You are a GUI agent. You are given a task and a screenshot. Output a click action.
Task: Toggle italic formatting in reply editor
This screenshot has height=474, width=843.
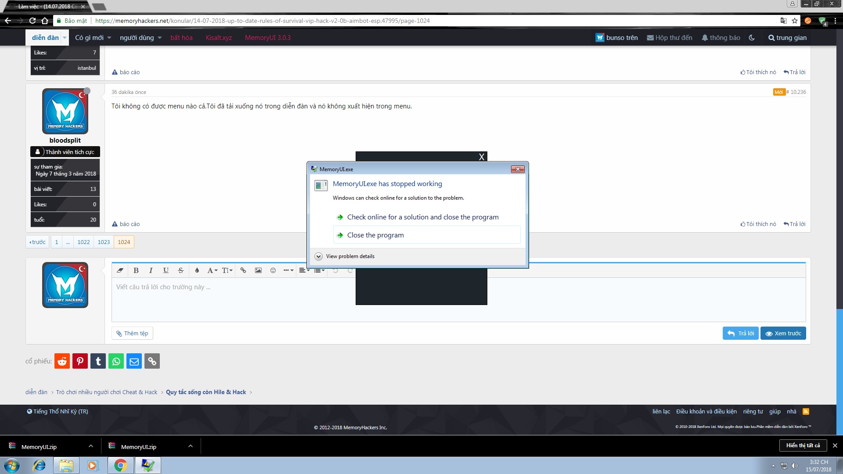tap(151, 270)
